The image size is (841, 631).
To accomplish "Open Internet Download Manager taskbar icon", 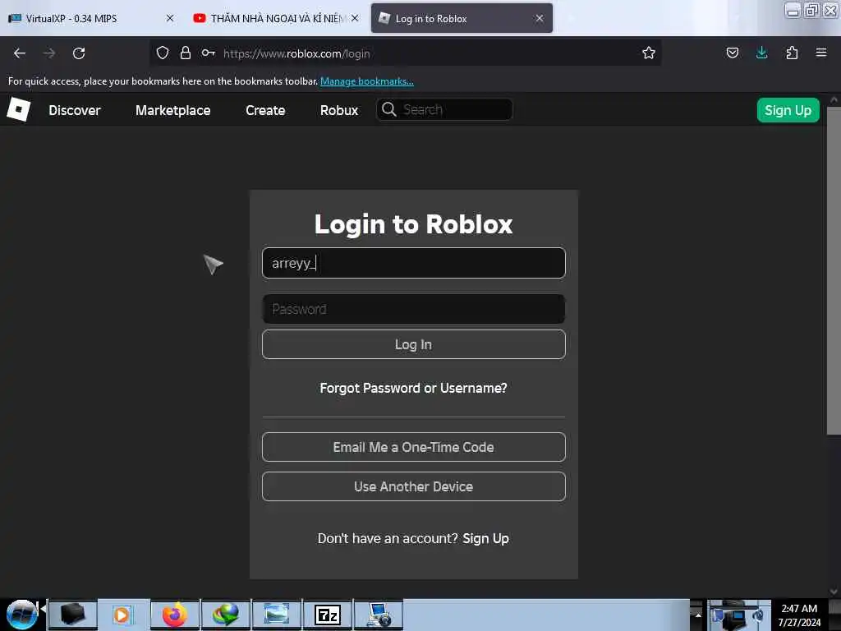I will pyautogui.click(x=226, y=615).
